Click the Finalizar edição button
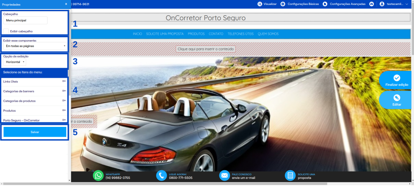This screenshot has height=186, width=414. point(396,80)
